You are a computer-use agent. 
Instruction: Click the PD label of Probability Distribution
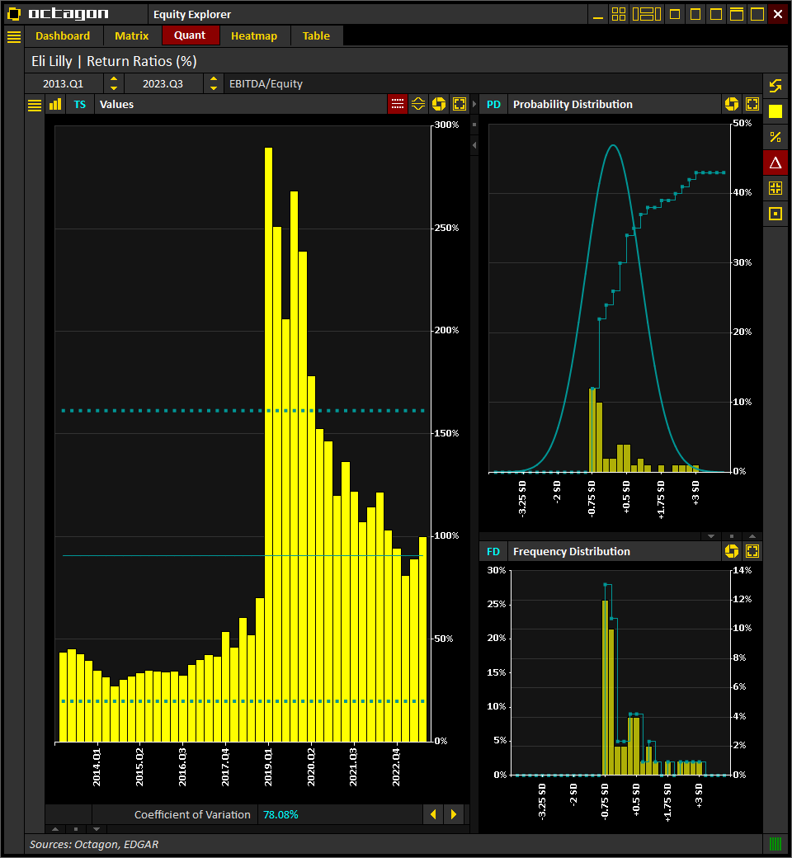tap(493, 105)
